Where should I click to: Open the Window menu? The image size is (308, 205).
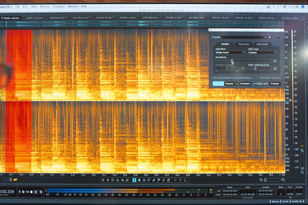[73, 6]
